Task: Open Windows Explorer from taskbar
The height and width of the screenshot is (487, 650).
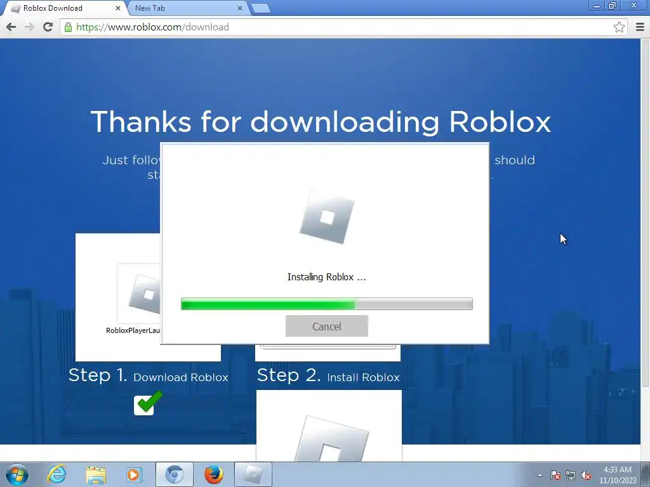Action: (96, 474)
